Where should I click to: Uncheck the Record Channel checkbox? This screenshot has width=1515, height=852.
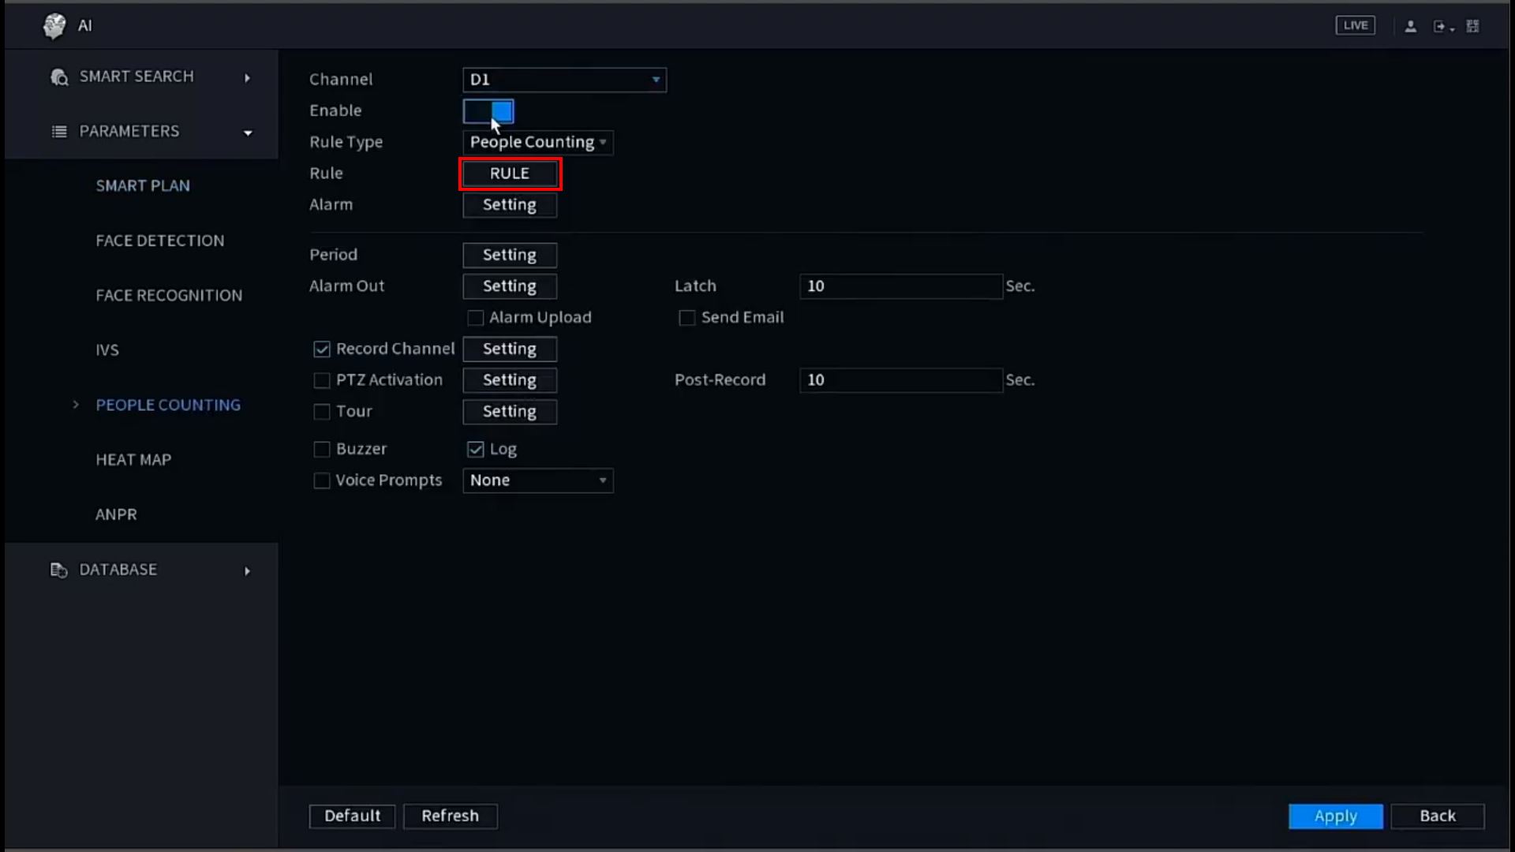321,349
